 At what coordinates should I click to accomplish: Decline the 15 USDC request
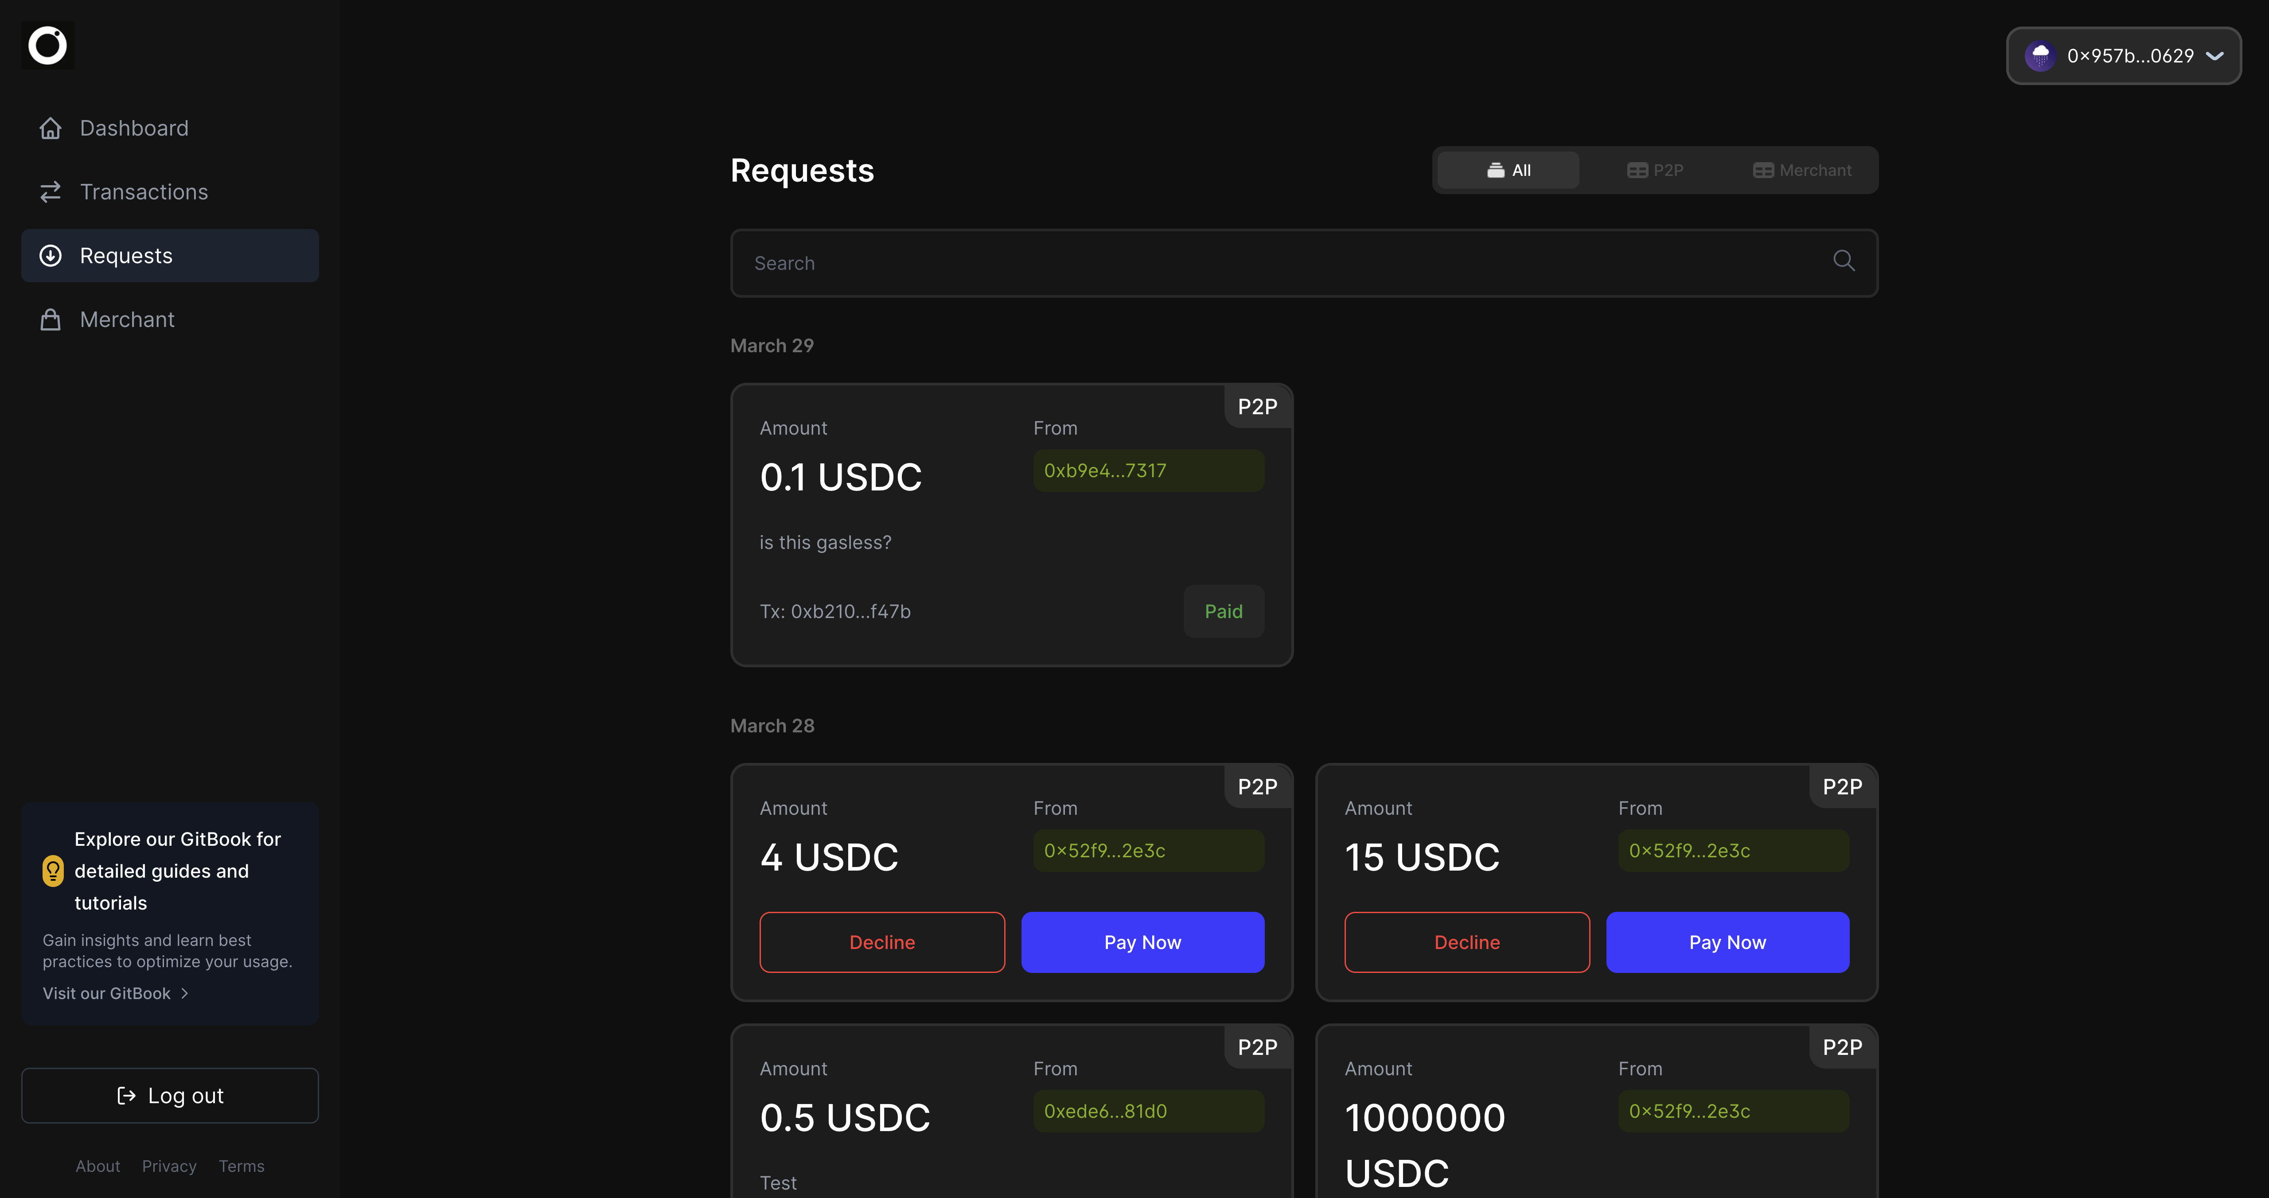click(x=1466, y=942)
